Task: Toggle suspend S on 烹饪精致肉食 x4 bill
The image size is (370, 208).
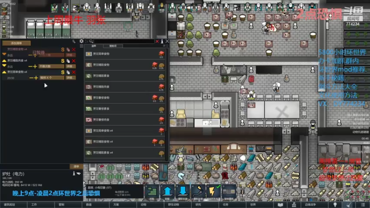Action: 62,61
